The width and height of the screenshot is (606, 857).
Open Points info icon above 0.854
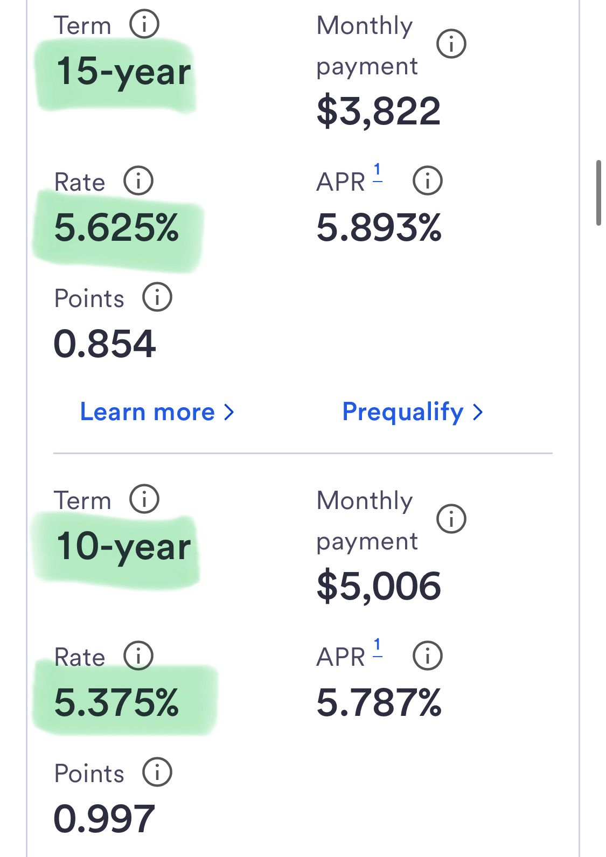157,297
